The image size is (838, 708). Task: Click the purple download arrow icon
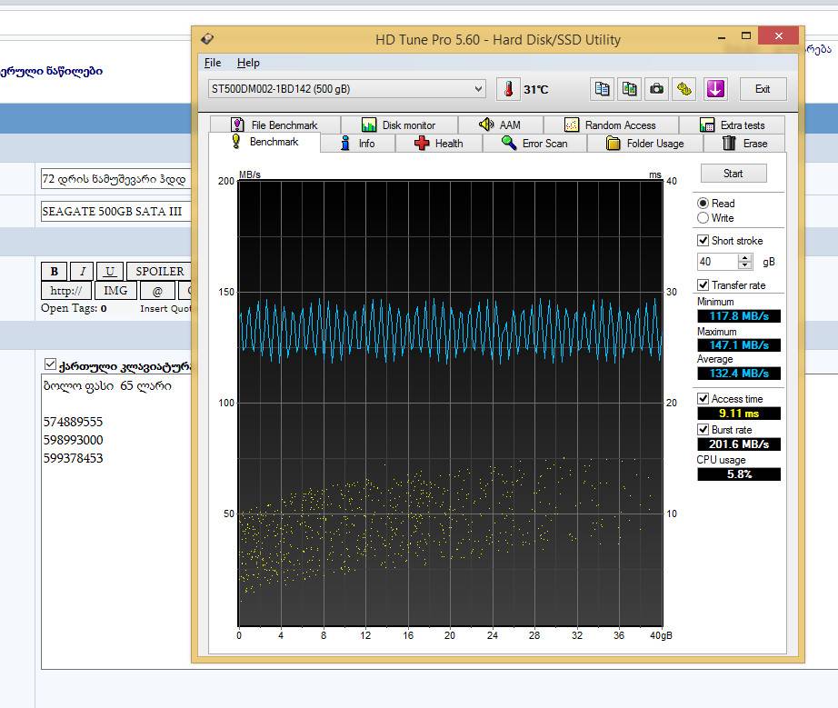tap(715, 89)
